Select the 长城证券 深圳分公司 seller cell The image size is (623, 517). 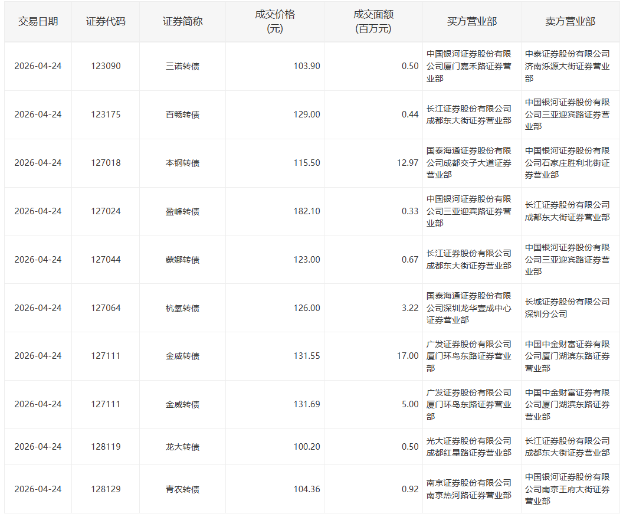(567, 308)
